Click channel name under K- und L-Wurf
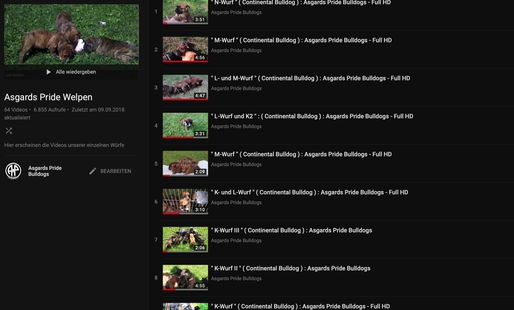This screenshot has height=310, width=514. [x=236, y=203]
